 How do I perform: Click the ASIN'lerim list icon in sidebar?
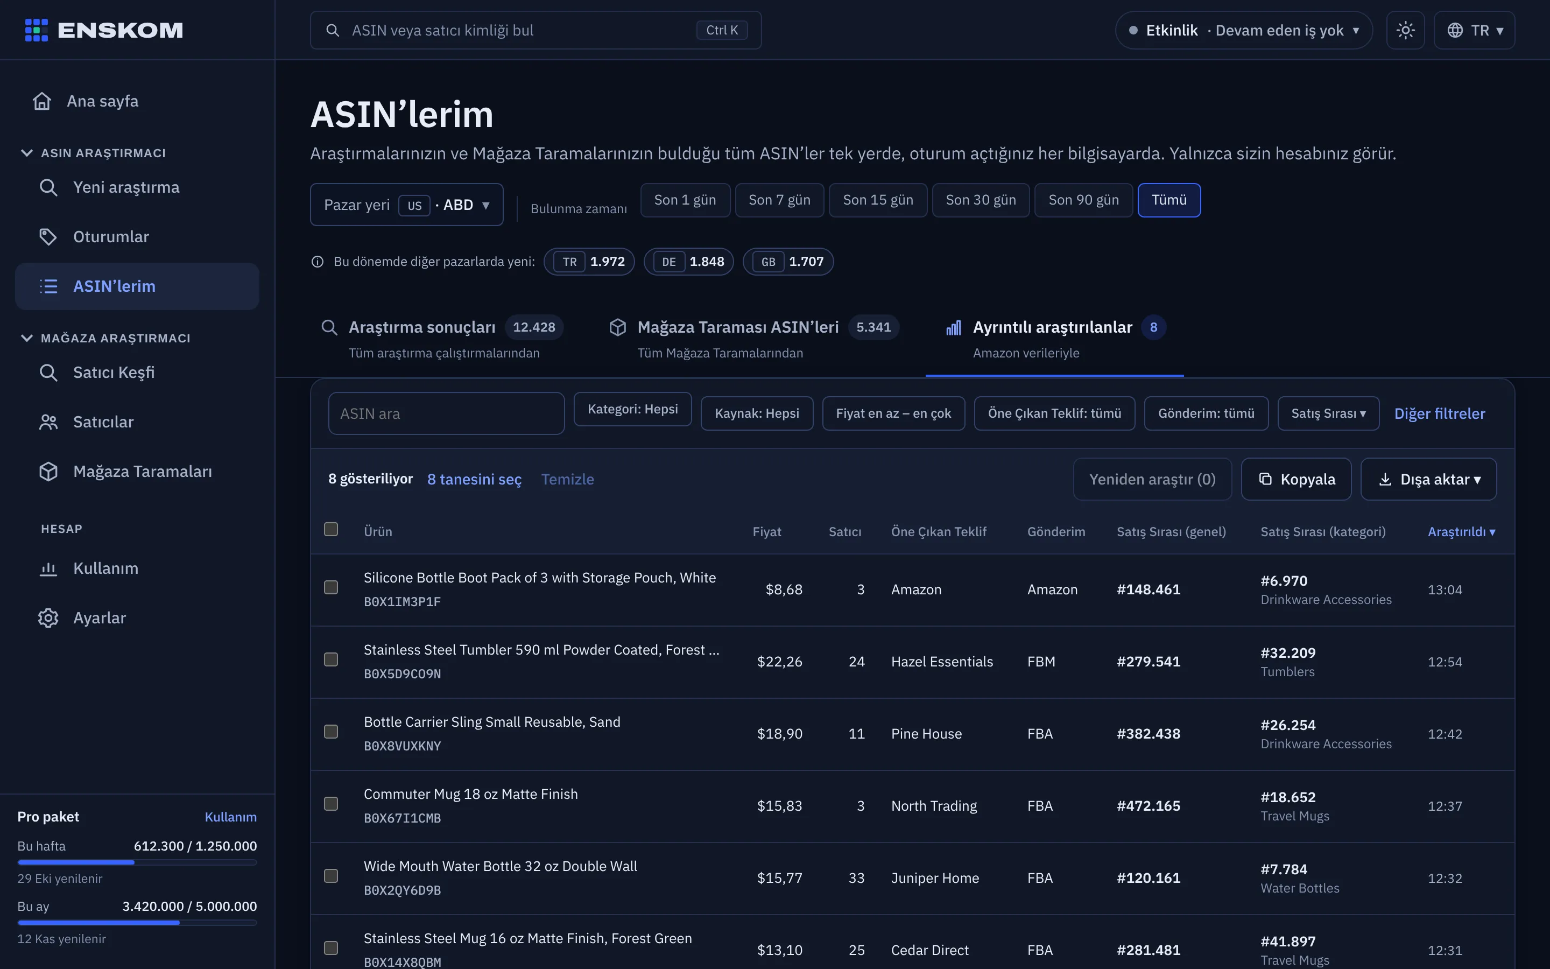[x=48, y=286]
